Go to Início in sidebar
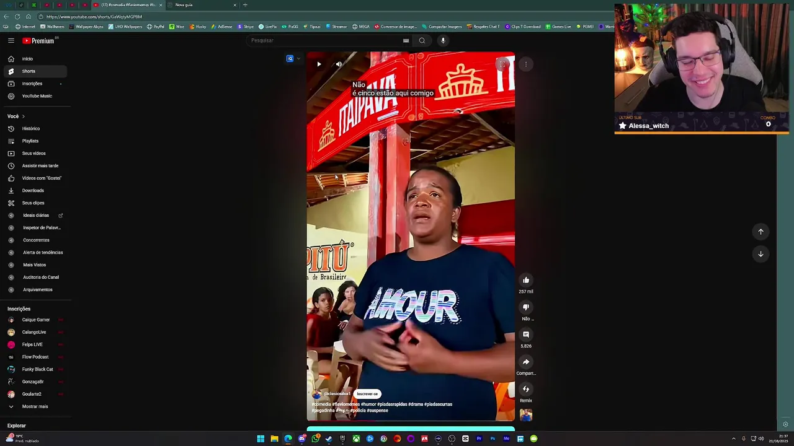Image resolution: width=794 pixels, height=446 pixels. click(x=34, y=59)
